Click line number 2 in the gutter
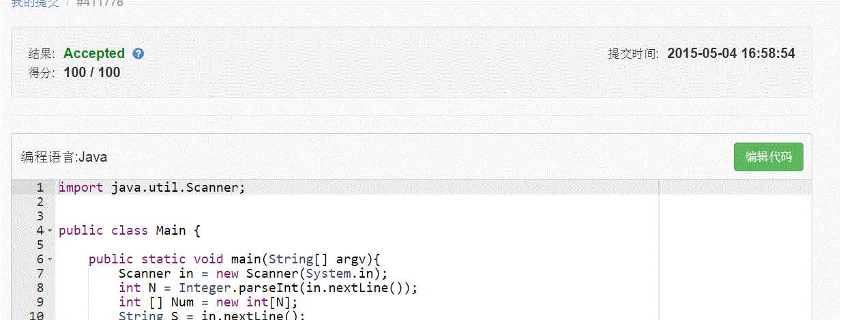Image resolution: width=841 pixels, height=320 pixels. 40,202
